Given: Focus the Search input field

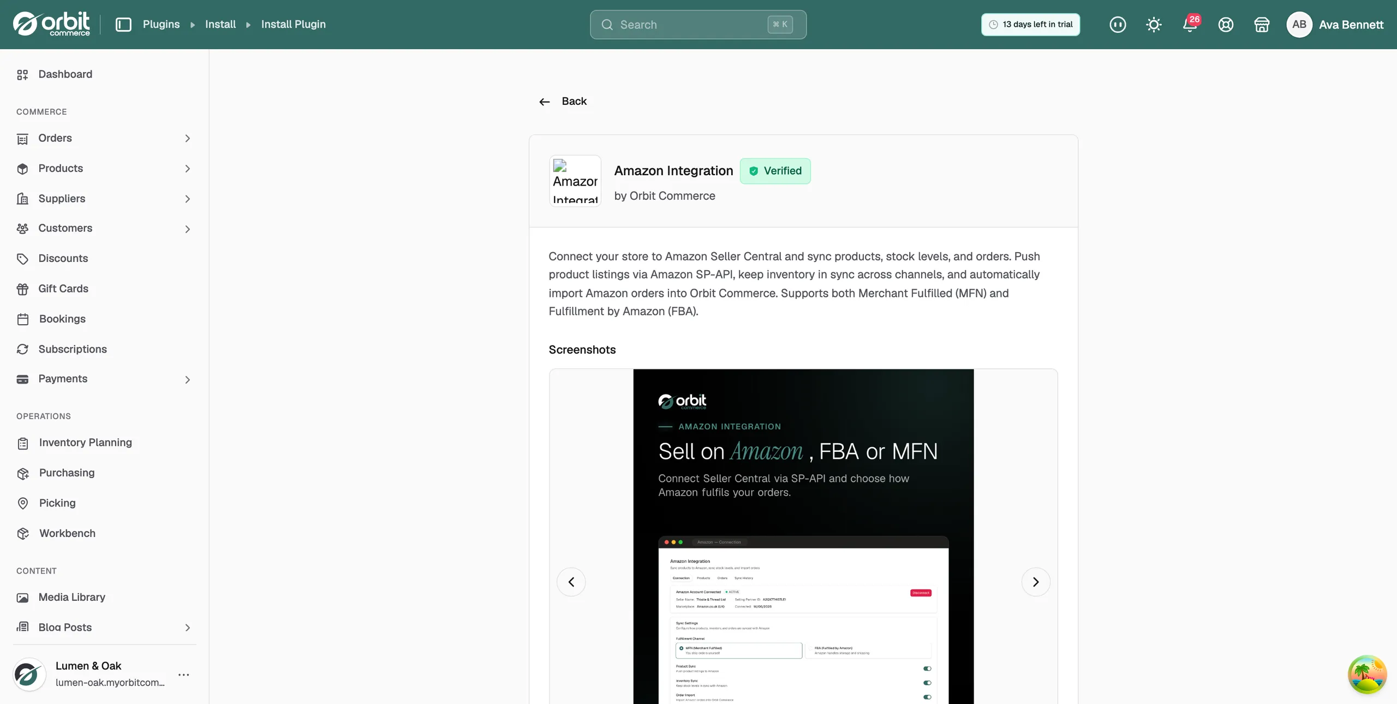Looking at the screenshot, I should pos(698,25).
